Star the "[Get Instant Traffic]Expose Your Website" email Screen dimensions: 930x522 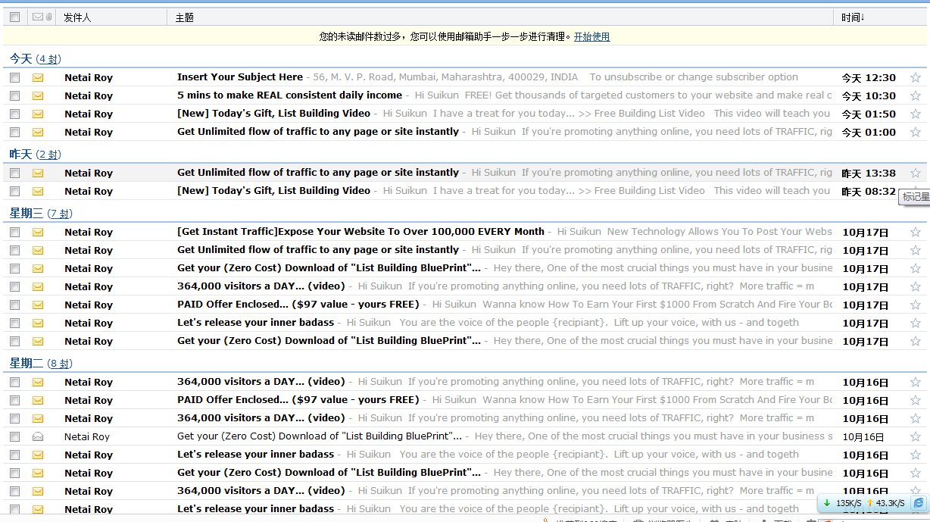pyautogui.click(x=915, y=232)
